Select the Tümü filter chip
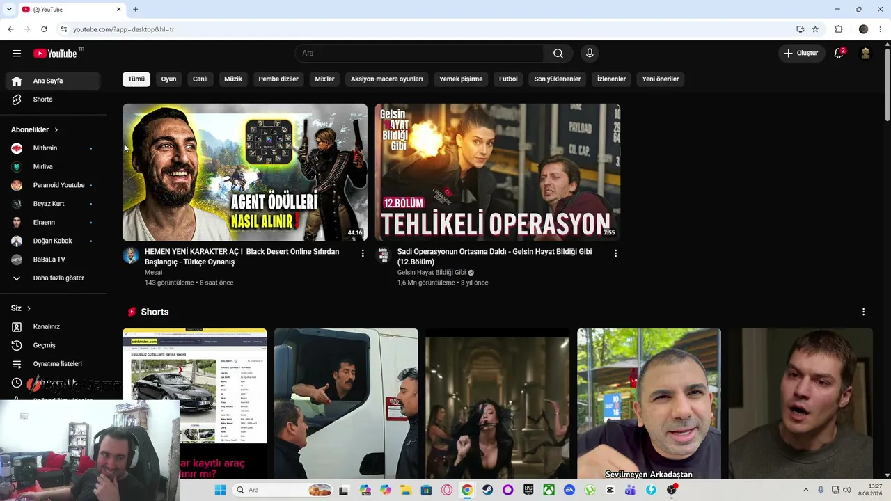Image resolution: width=891 pixels, height=501 pixels. (x=136, y=79)
